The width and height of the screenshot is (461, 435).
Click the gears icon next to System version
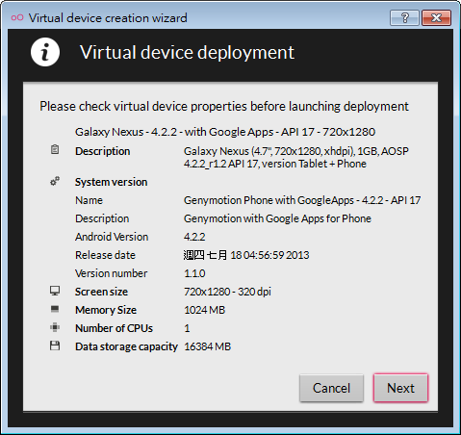pos(55,181)
